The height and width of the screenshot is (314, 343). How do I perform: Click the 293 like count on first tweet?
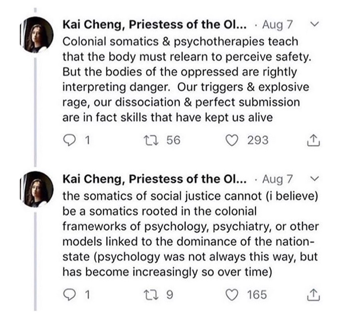pyautogui.click(x=258, y=140)
